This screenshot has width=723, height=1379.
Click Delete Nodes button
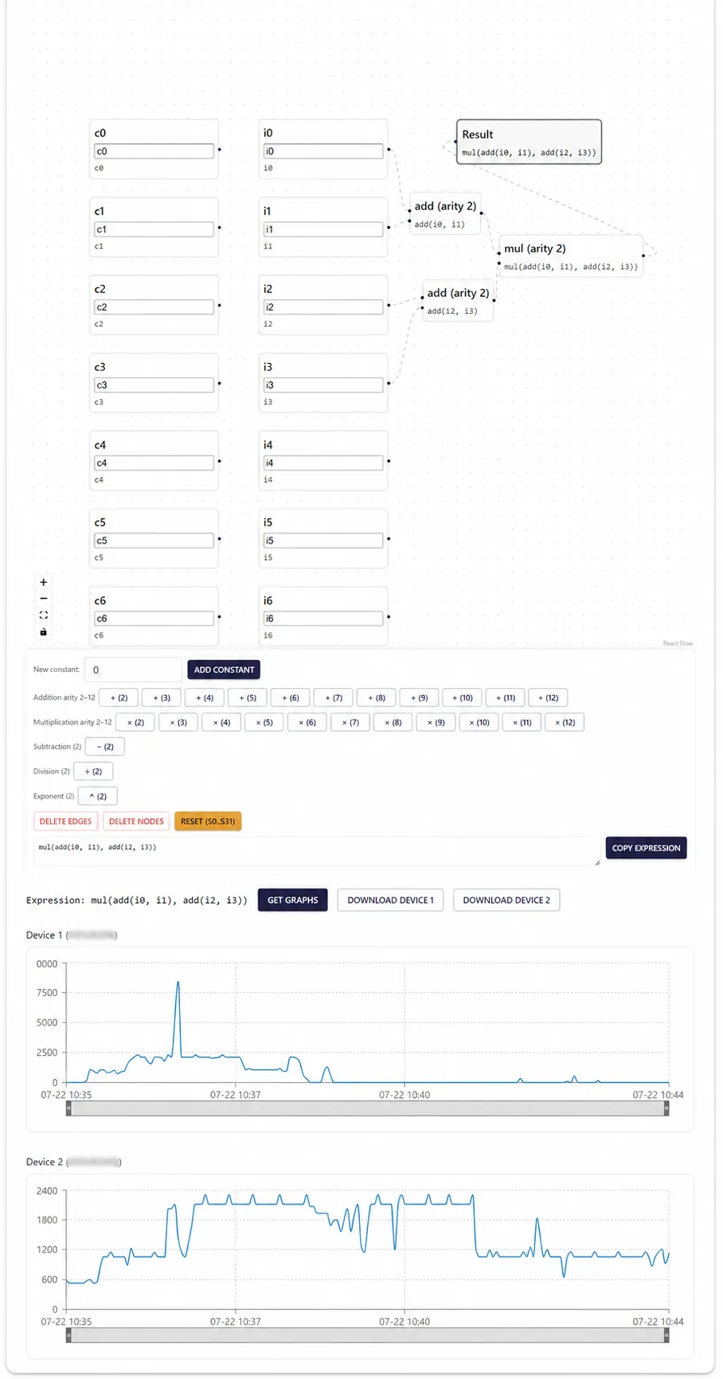coord(136,821)
